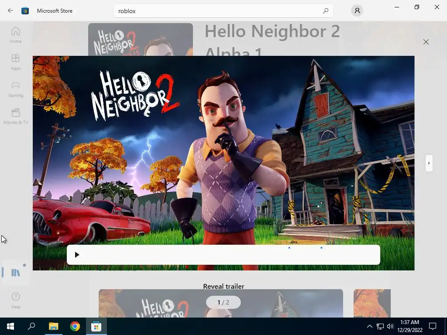Select the second screenshot thumbnail on the right

[x=372, y=304]
